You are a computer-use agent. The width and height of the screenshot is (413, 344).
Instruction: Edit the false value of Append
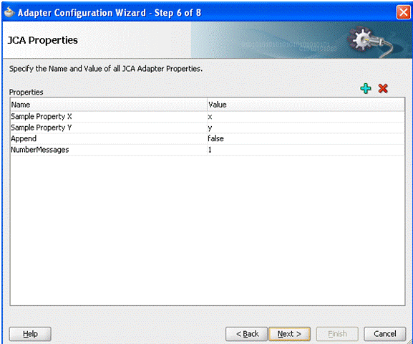point(306,139)
